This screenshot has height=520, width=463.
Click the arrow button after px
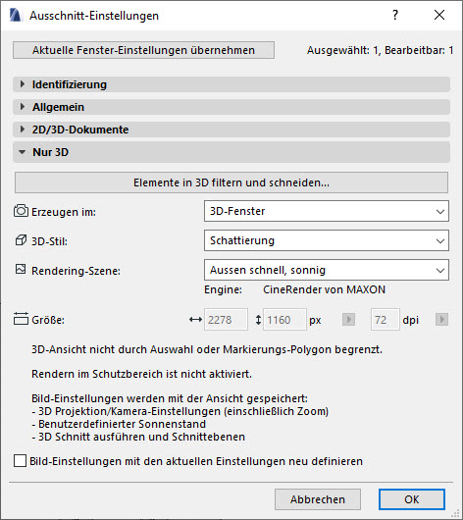(x=348, y=320)
